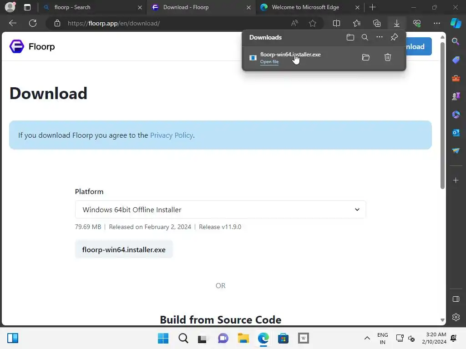Pin the Downloads panel
Screen dimensions: 466x349
pos(394,37)
